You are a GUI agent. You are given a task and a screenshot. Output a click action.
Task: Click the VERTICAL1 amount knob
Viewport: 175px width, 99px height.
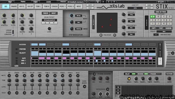124,14
